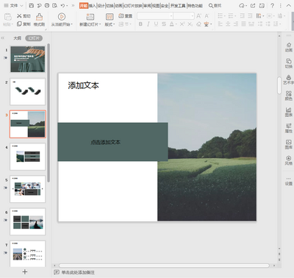Open the Animation (动画) sidebar panel
Viewport: 294px width, 278px height.
click(x=289, y=47)
